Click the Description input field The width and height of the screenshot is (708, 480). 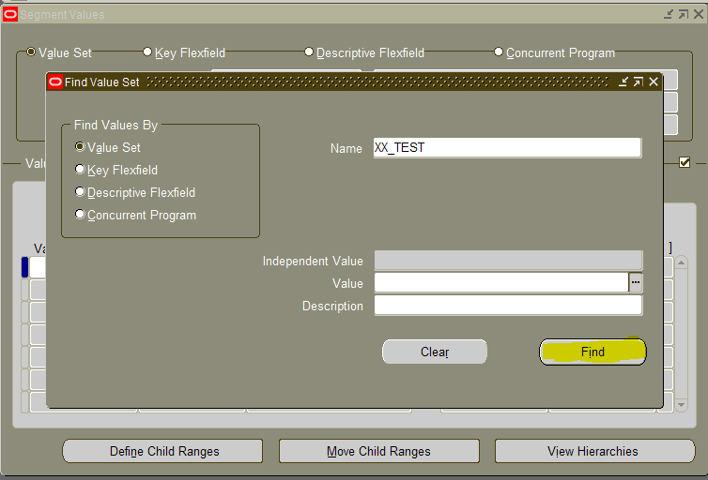point(508,306)
